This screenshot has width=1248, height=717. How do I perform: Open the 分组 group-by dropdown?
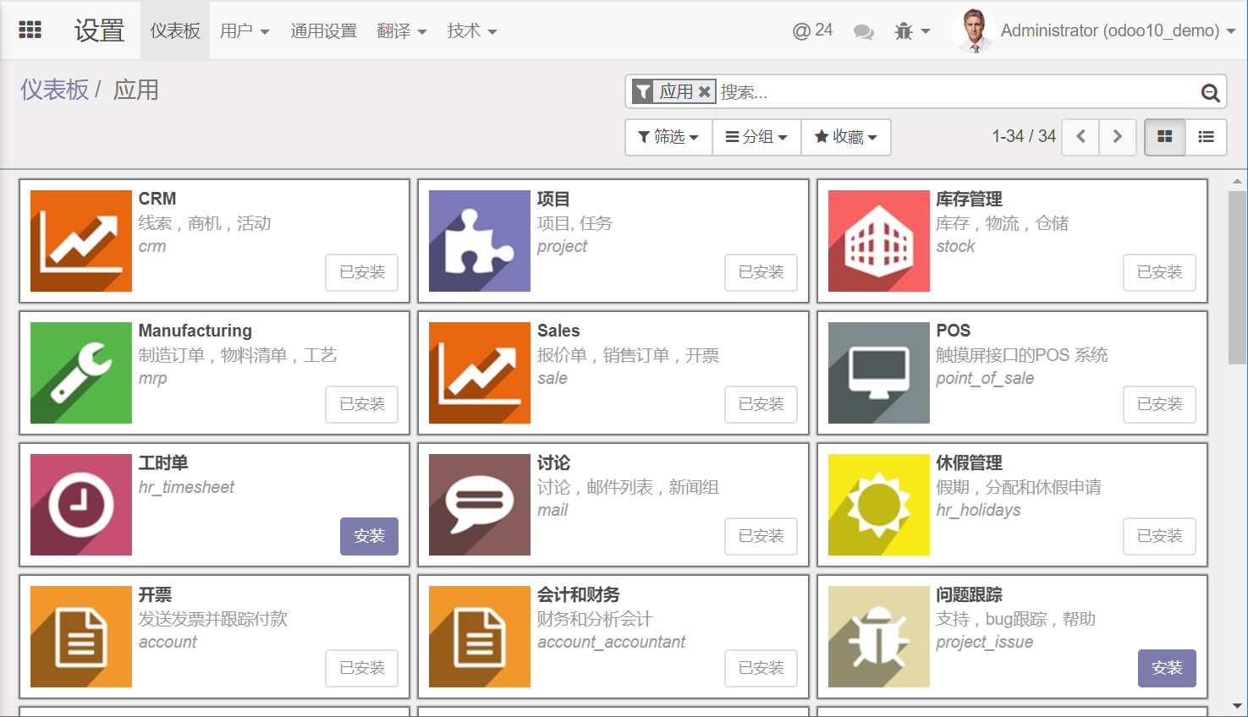(756, 137)
